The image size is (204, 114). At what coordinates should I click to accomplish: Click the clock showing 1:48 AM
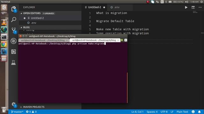(x=194, y=2)
